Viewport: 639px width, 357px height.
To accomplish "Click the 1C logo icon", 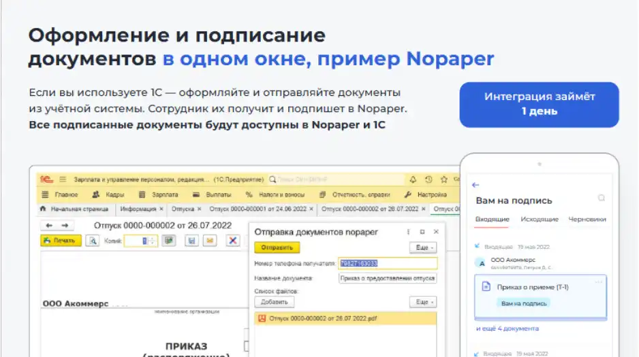I will coord(46,179).
